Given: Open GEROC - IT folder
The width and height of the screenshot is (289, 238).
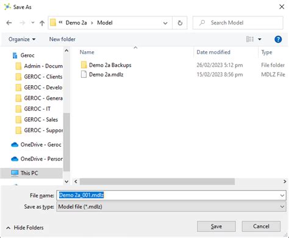Looking at the screenshot, I should point(37,109).
